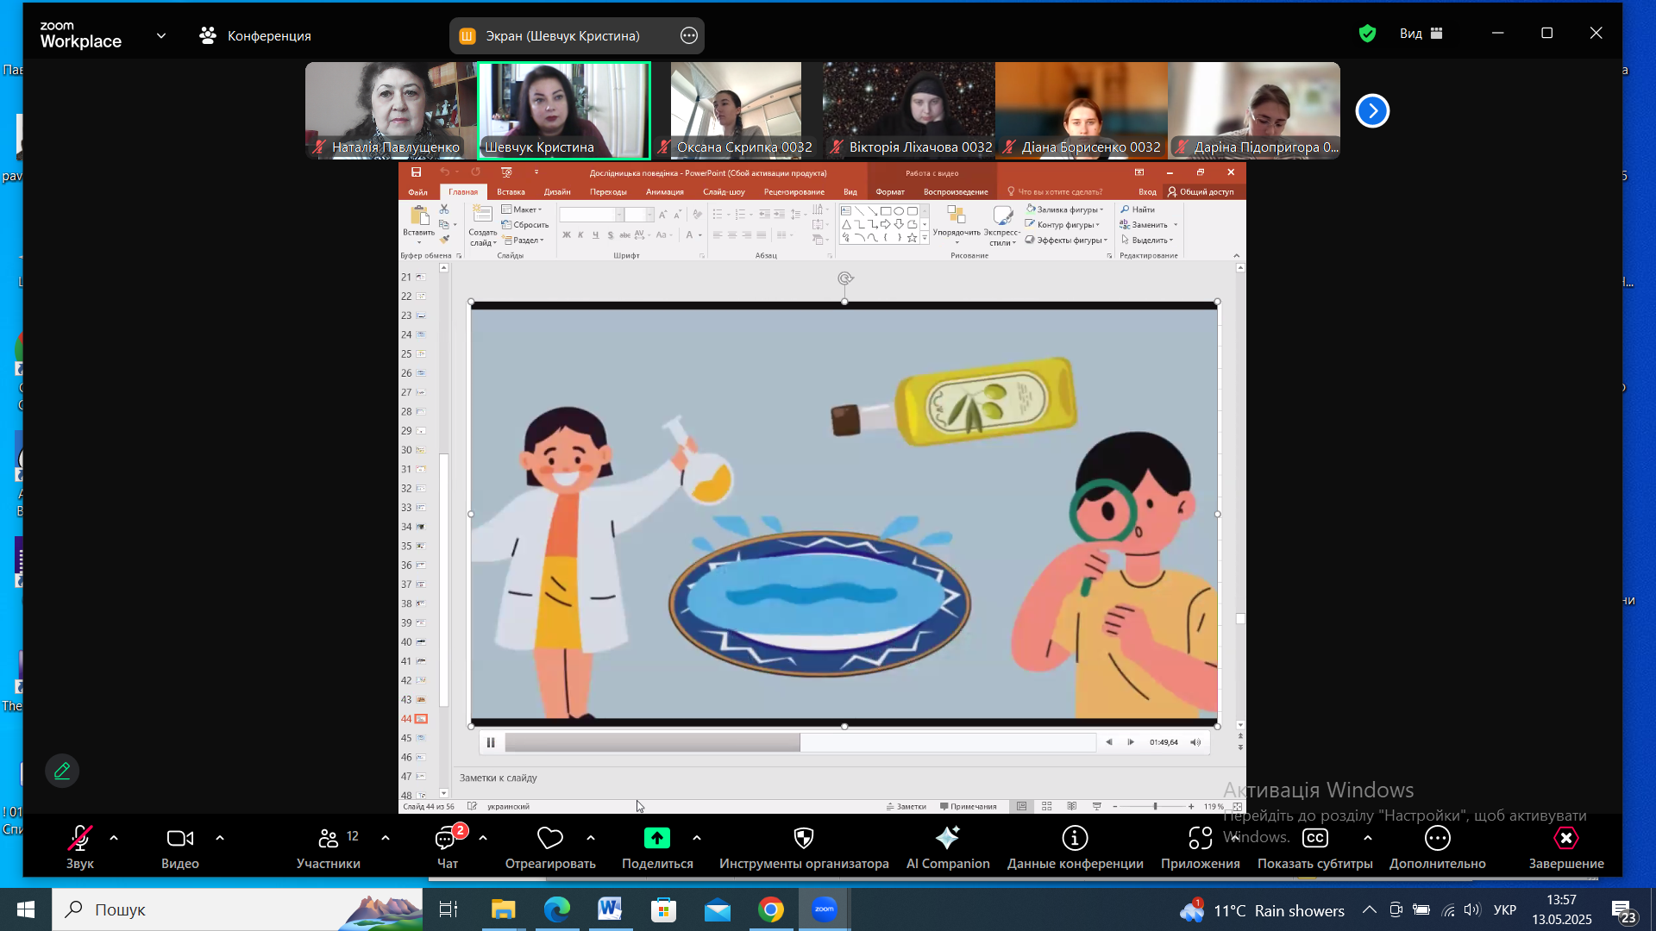
Task: Click the annotation pencil icon
Action: coord(62,771)
